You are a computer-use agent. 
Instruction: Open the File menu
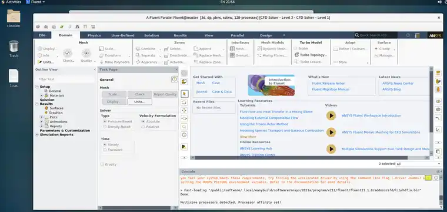click(x=42, y=35)
